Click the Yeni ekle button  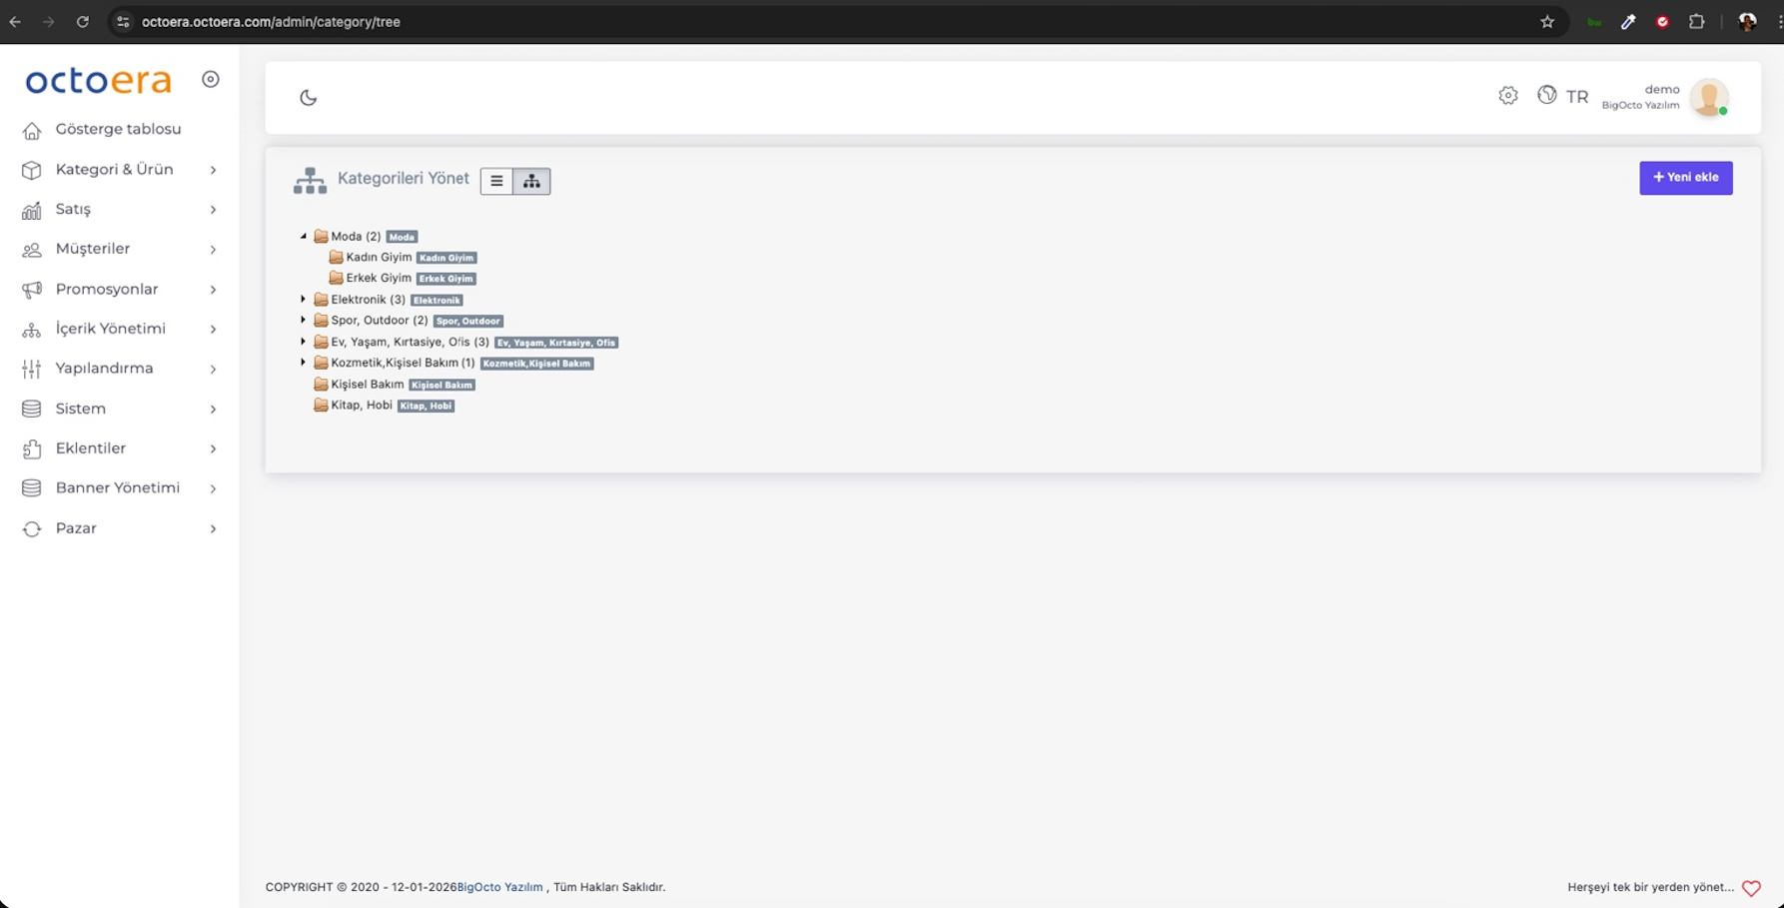[1685, 178]
